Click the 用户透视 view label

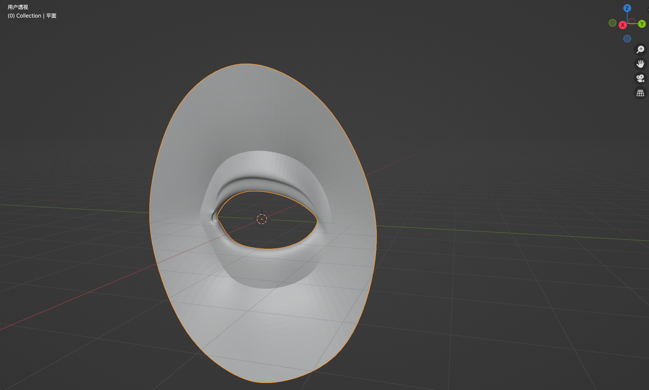(18, 7)
